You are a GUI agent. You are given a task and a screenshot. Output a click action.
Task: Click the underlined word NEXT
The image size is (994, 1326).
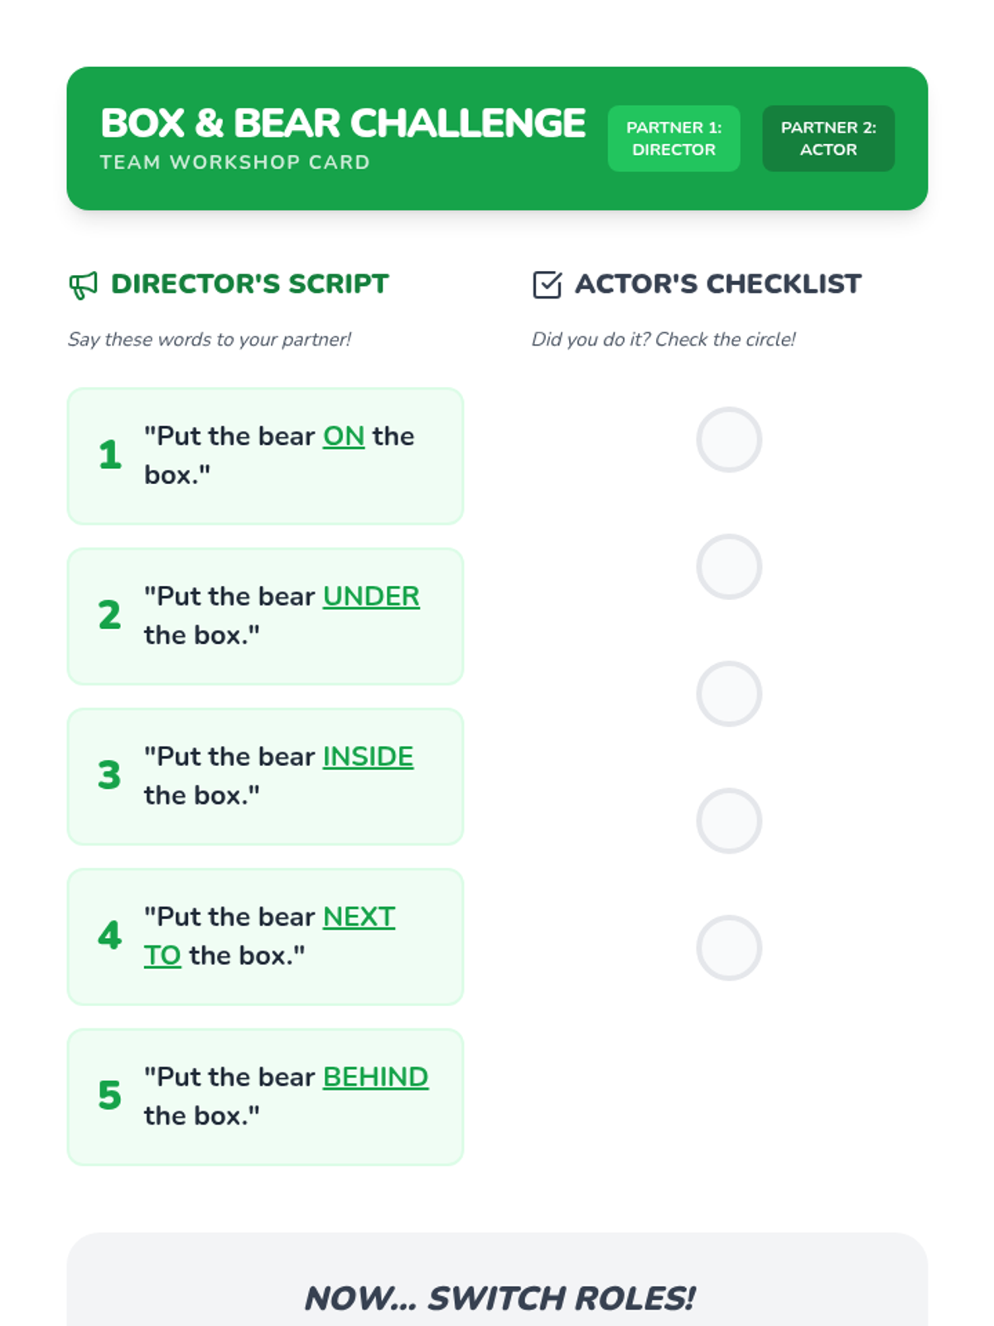click(x=359, y=917)
